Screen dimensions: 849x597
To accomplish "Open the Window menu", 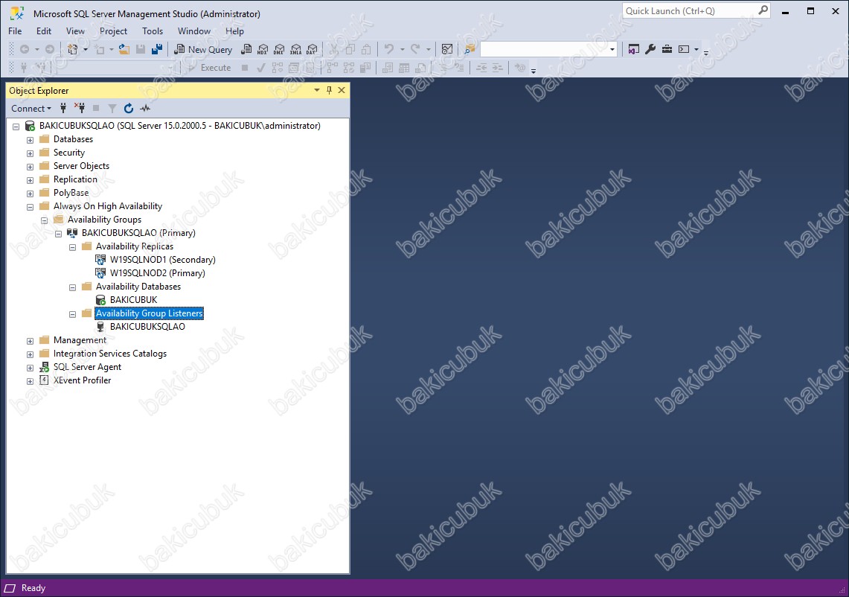I will (194, 31).
